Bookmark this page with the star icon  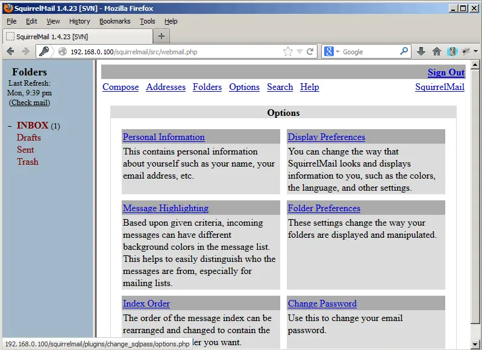(288, 51)
